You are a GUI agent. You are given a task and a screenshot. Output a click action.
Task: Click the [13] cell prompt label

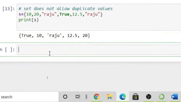[x=9, y=9]
